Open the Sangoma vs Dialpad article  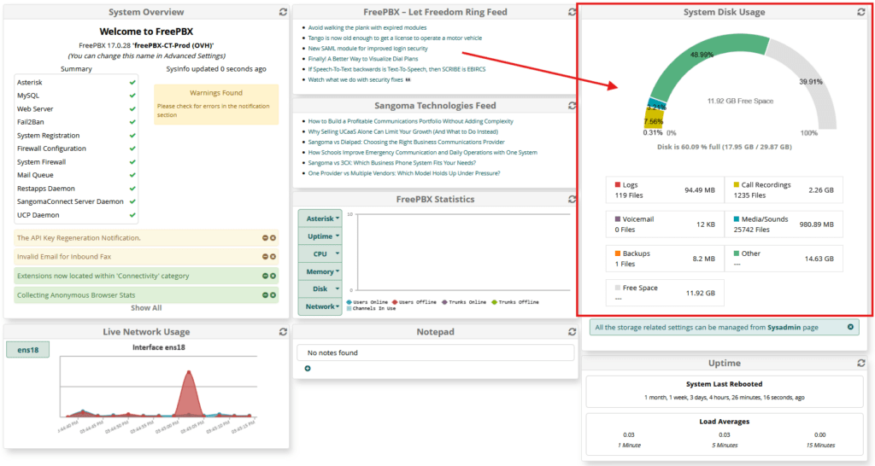[x=406, y=143]
